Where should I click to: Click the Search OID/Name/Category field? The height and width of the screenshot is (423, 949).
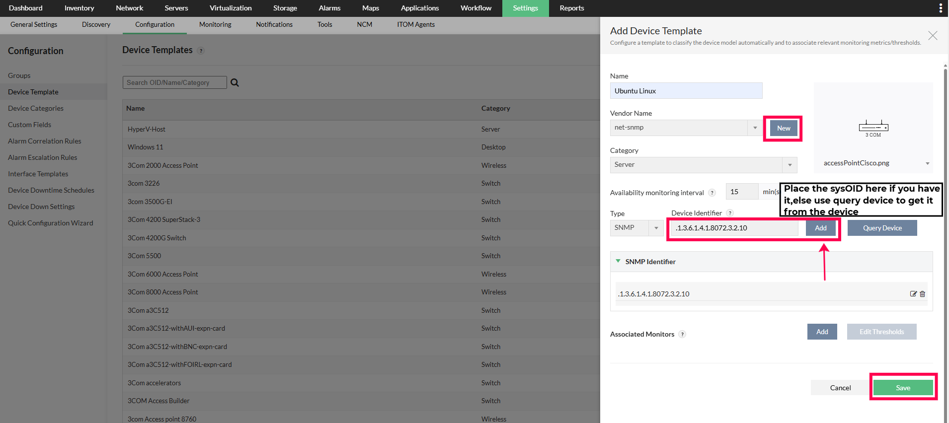click(175, 82)
